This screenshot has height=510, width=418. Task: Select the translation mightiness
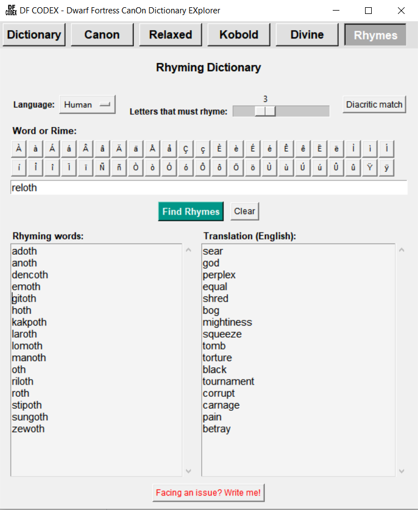227,322
